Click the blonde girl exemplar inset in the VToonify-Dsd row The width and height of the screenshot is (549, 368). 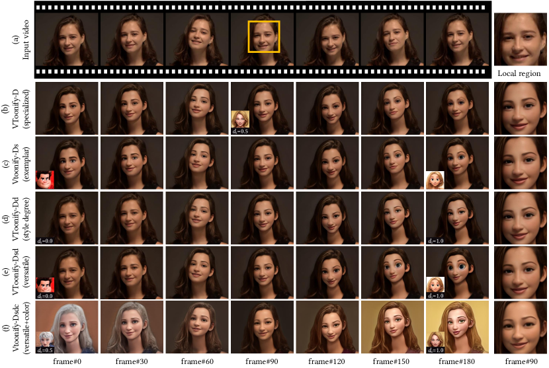click(x=435, y=284)
